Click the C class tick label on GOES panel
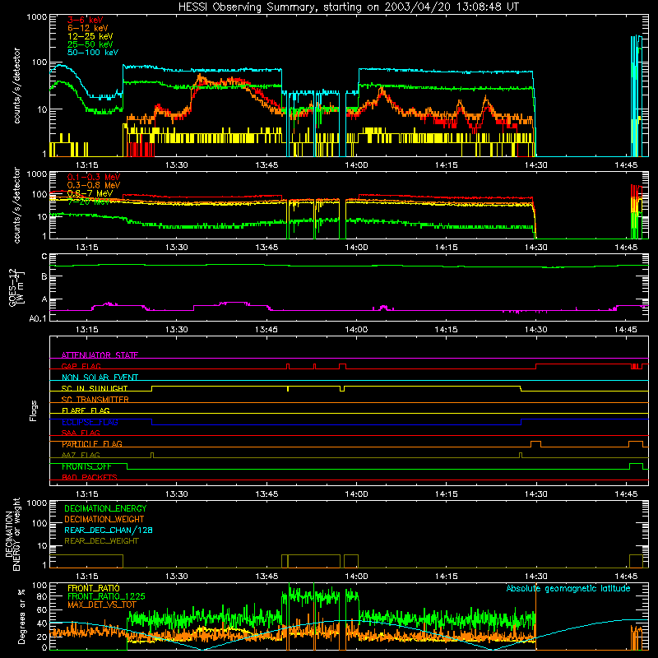 click(x=44, y=257)
